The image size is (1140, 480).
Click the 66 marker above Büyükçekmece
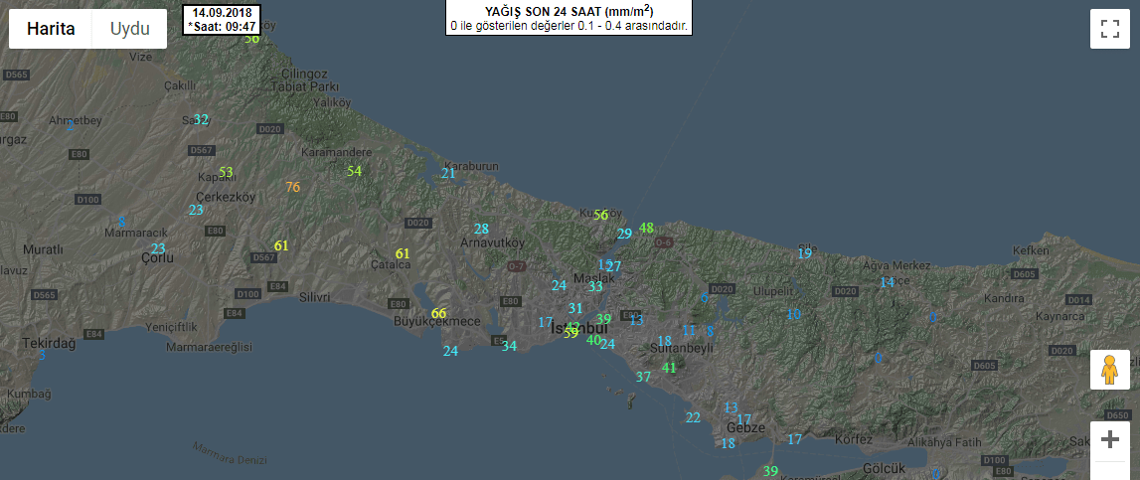coord(438,313)
